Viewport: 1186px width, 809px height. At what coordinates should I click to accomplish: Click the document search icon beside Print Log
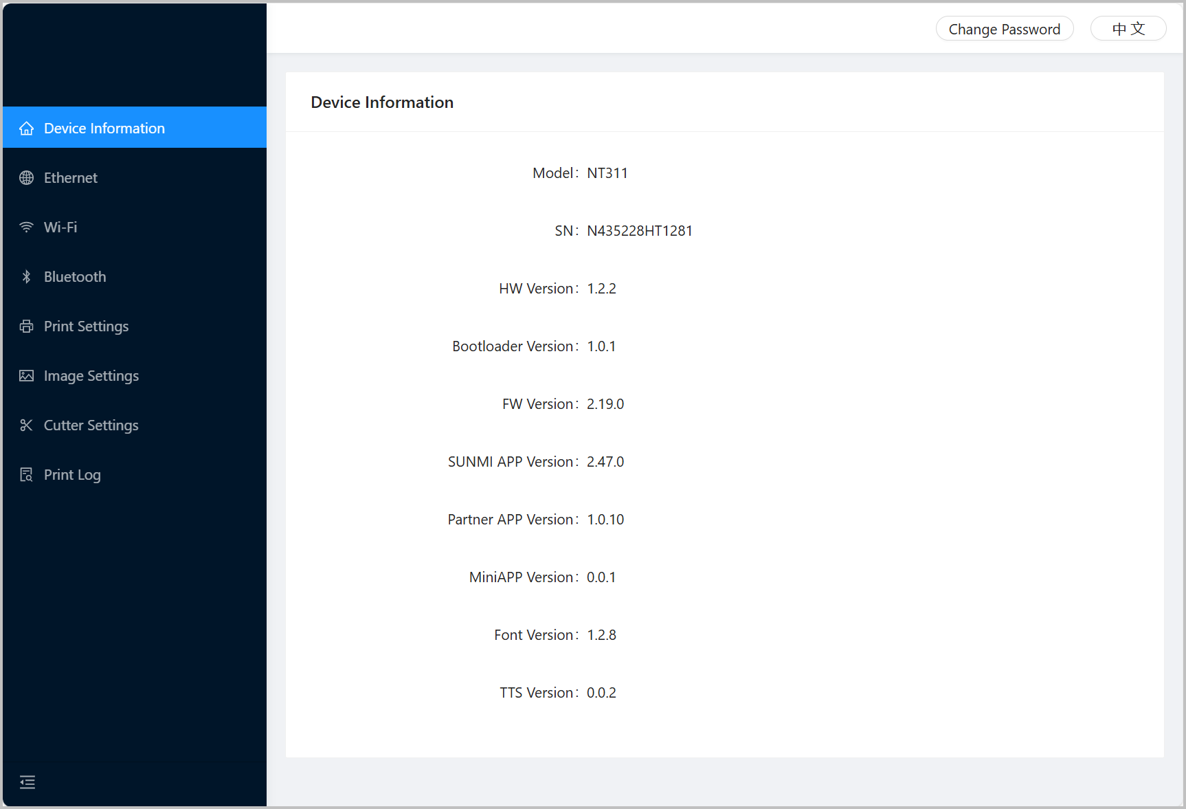tap(26, 475)
